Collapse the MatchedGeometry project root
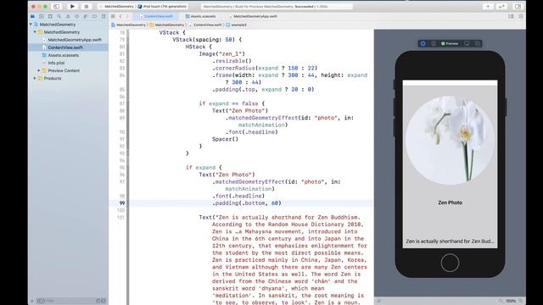This screenshot has width=543, height=305. point(31,25)
